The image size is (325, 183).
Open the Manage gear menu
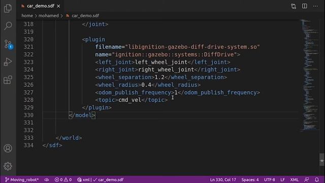pos(8,166)
